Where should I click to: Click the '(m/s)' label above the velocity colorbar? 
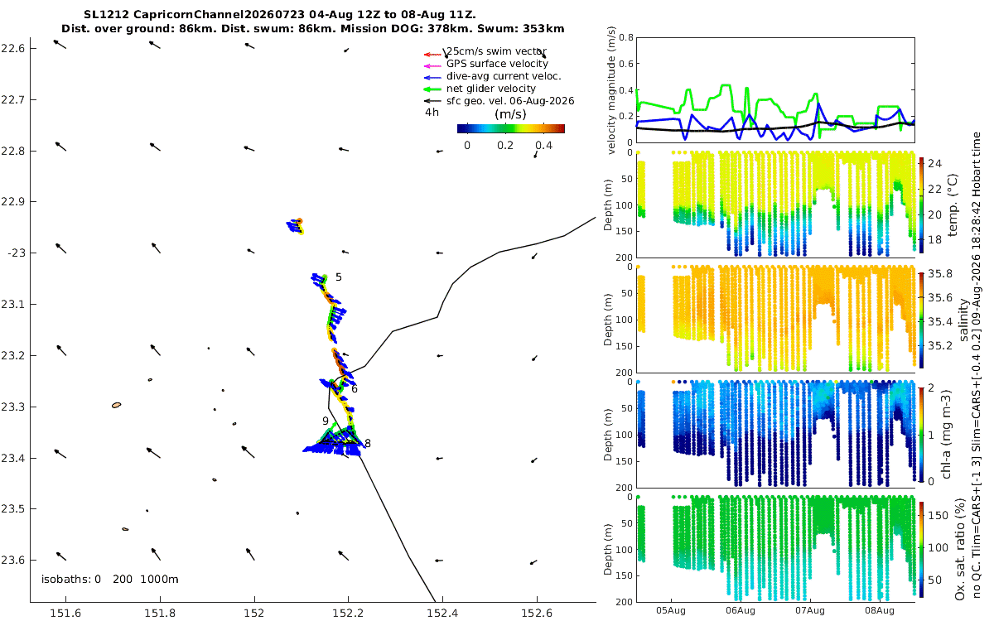point(511,114)
